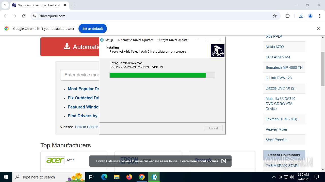Minimize the Outbyte Driver Updater setup window
This screenshot has height=182, width=325.
click(197, 40)
